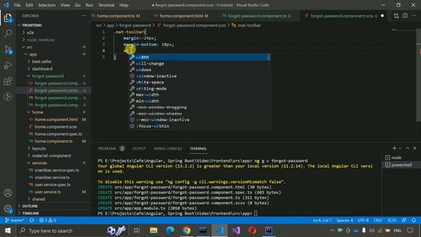This screenshot has height=237, width=421.
Task: Open errors and warnings status item
Action: coord(47,221)
